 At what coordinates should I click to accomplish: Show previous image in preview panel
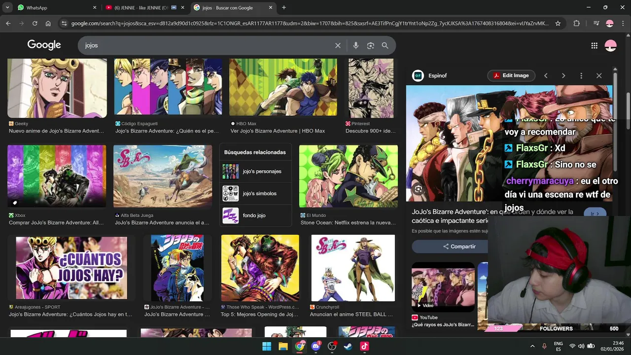coord(546,75)
